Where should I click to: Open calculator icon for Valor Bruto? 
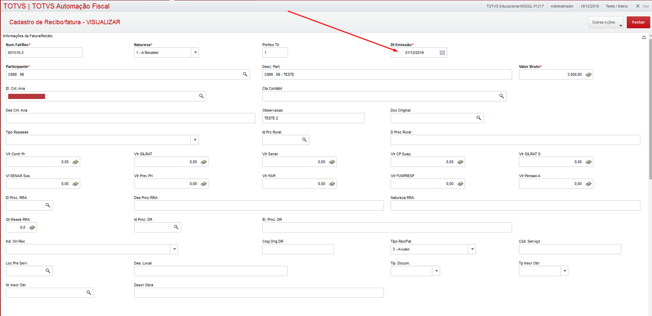tap(588, 75)
